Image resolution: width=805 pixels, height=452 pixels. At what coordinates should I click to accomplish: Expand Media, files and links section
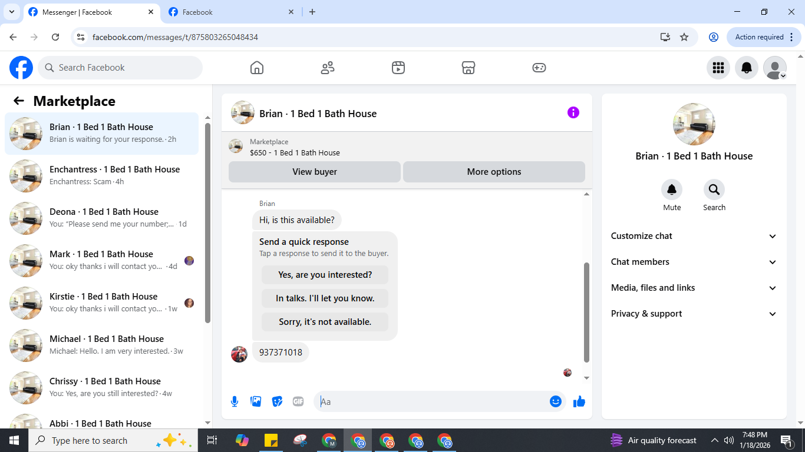click(694, 288)
